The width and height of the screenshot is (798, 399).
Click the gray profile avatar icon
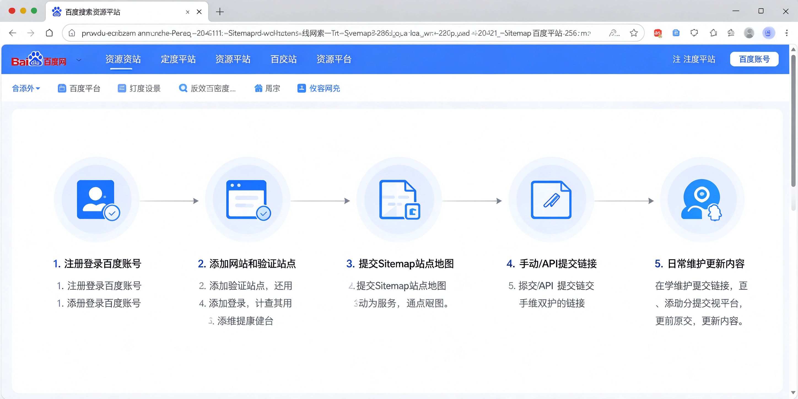point(749,33)
